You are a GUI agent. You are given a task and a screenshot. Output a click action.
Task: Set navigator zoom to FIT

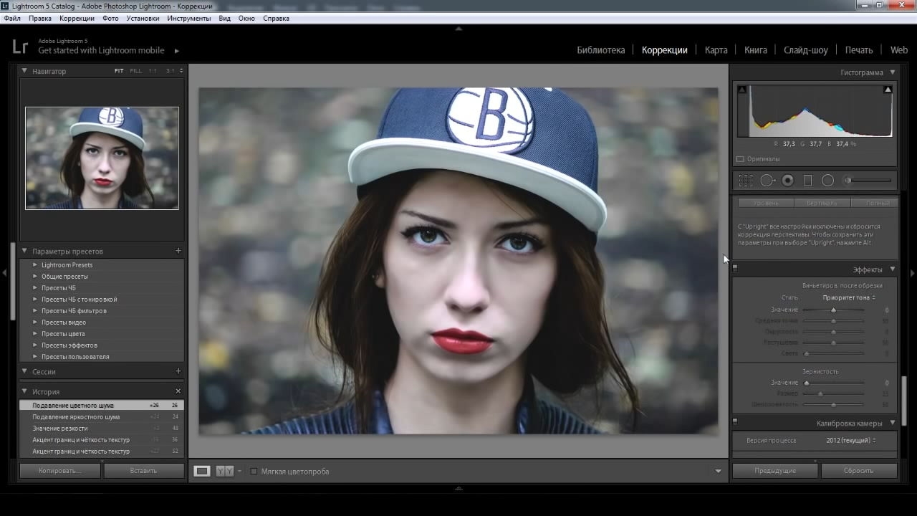[119, 71]
